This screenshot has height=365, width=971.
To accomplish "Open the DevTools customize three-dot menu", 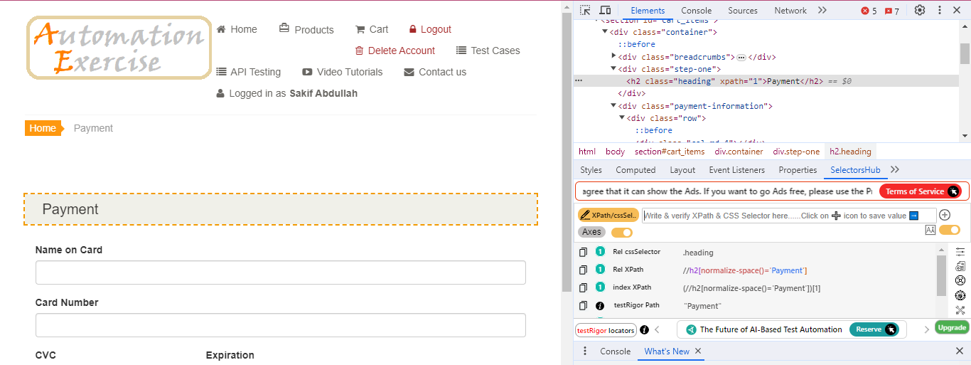I will 940,10.
